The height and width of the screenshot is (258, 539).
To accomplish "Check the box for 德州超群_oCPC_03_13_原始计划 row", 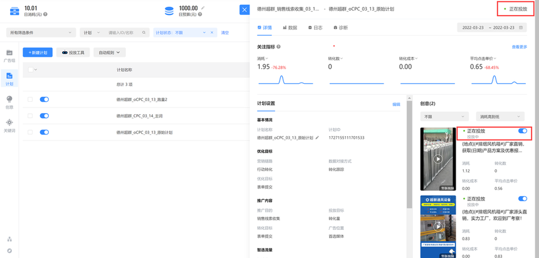I will 30,132.
